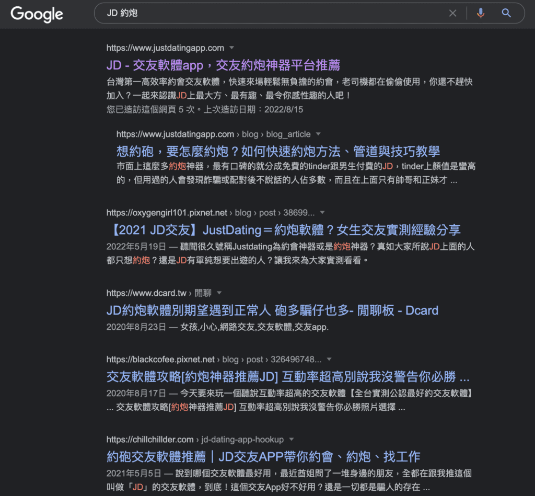Open the '交友軟體攻略' pixnet result title
This screenshot has width=535, height=496.
click(288, 377)
